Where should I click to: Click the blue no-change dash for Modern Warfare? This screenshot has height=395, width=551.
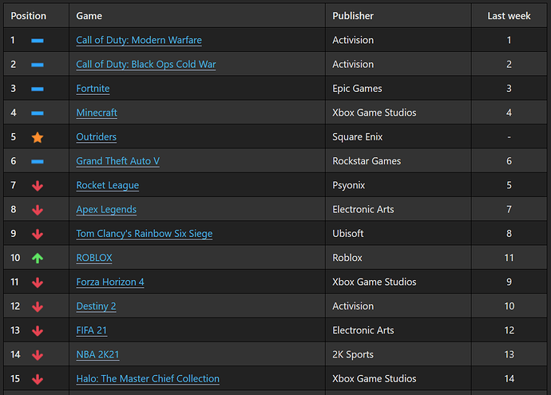pos(38,41)
